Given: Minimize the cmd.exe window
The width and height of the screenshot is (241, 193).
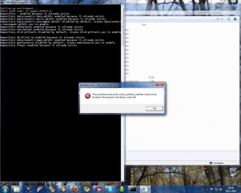Looking at the screenshot, I should (108, 2).
